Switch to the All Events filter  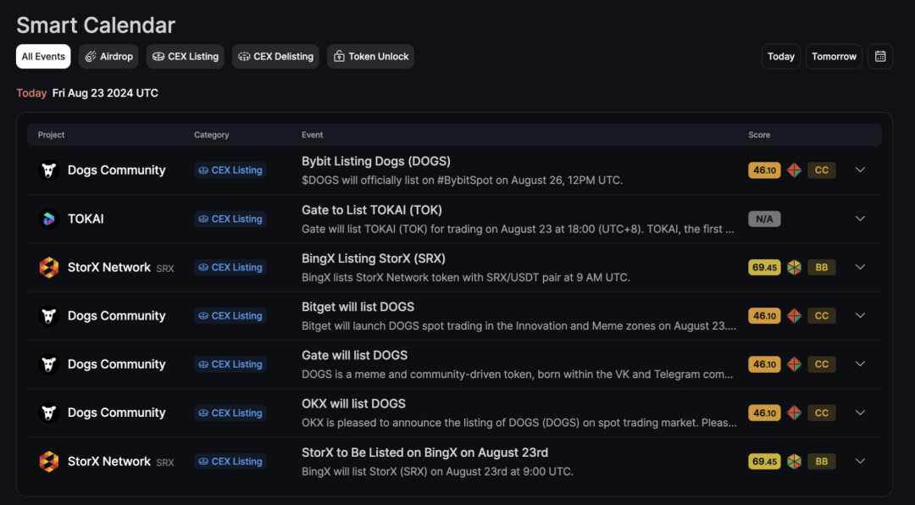[x=43, y=57]
